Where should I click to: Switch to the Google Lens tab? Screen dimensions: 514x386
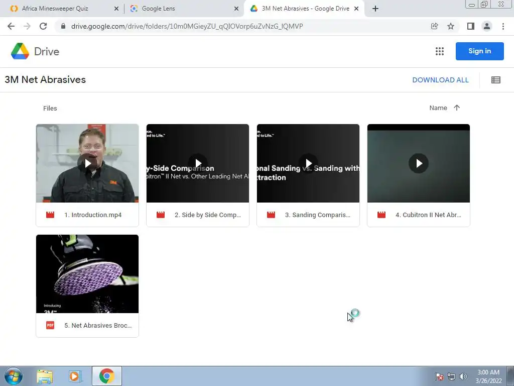coord(158,9)
